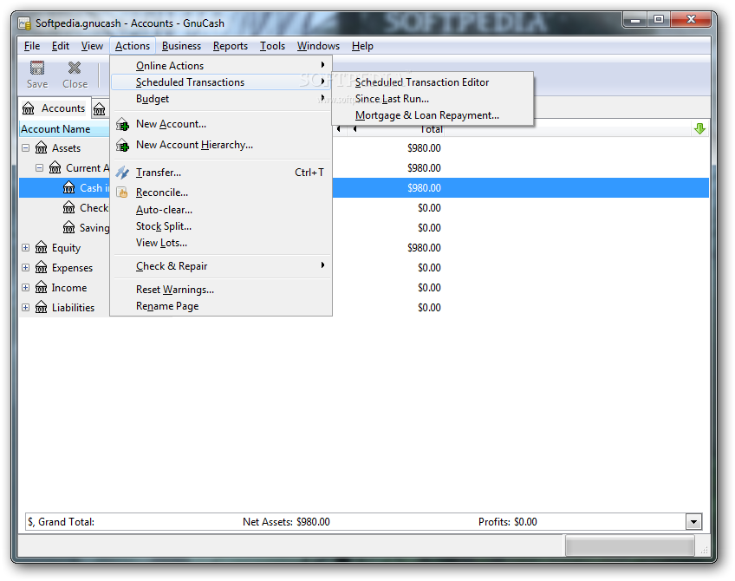Click the status bar progress area
This screenshot has height=581, width=735.
tap(630, 545)
